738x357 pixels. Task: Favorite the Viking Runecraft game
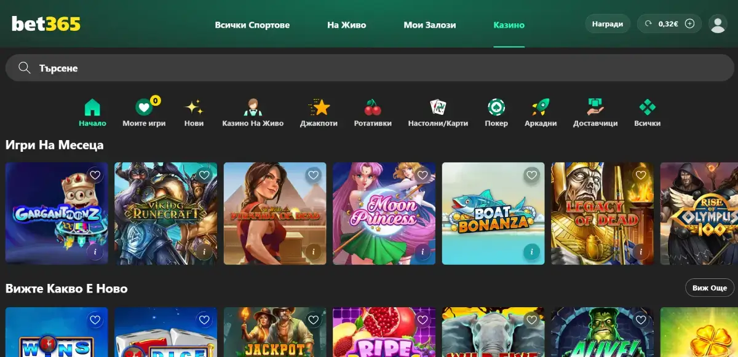(204, 175)
